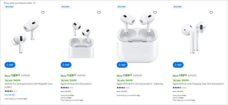This screenshot has width=228, height=105.
Task: Open Apple AirPods Pro Lightning title link
Action: tap(140, 84)
